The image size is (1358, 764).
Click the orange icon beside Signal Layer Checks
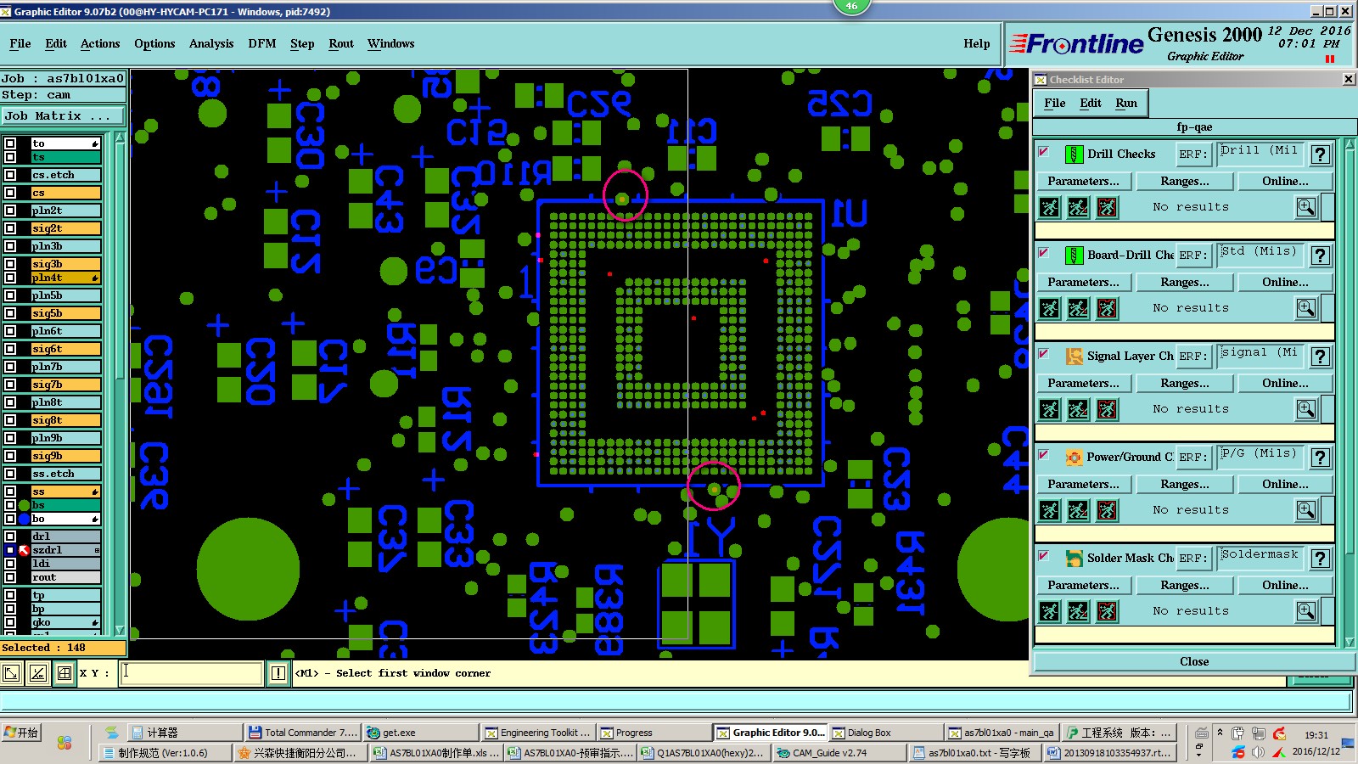[1074, 357]
